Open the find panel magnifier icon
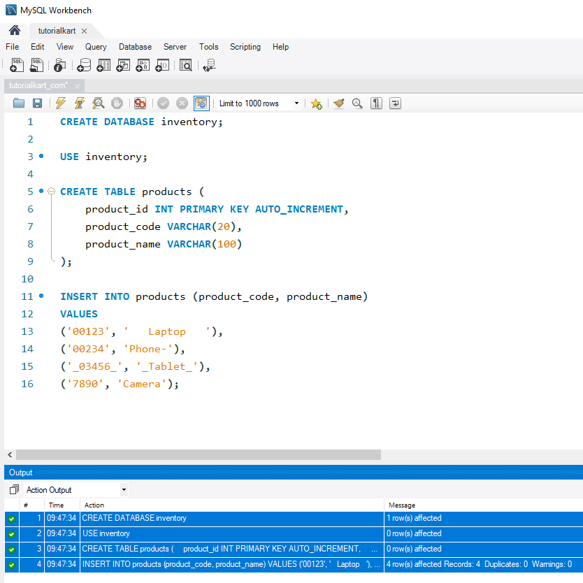 (x=357, y=103)
